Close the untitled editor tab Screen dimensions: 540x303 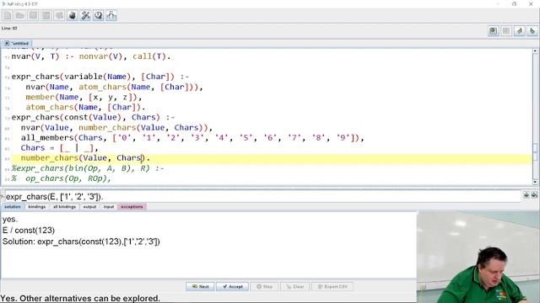7,44
